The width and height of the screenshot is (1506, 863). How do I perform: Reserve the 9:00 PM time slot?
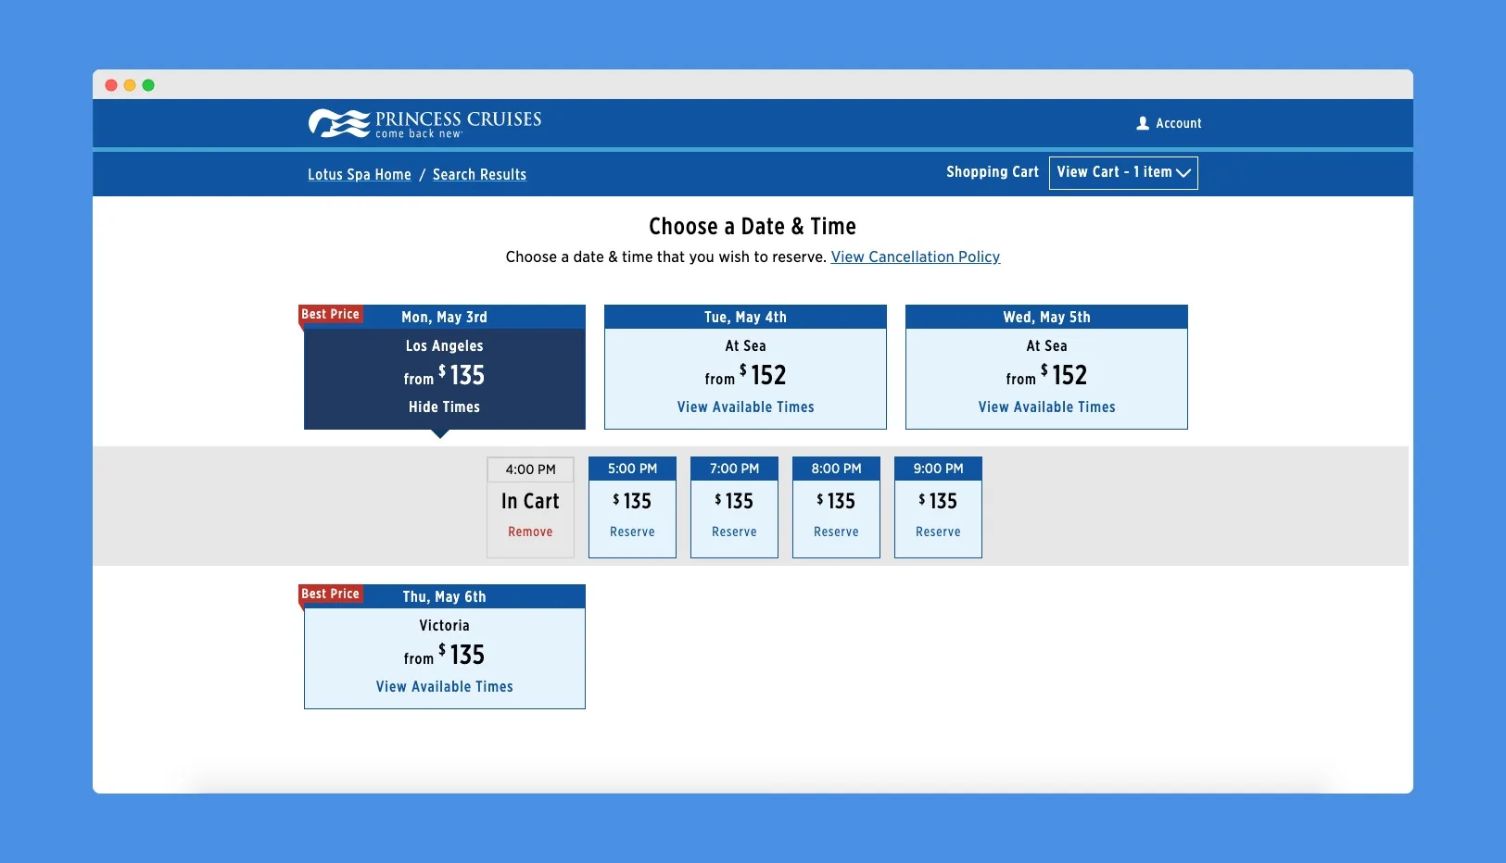tap(938, 532)
